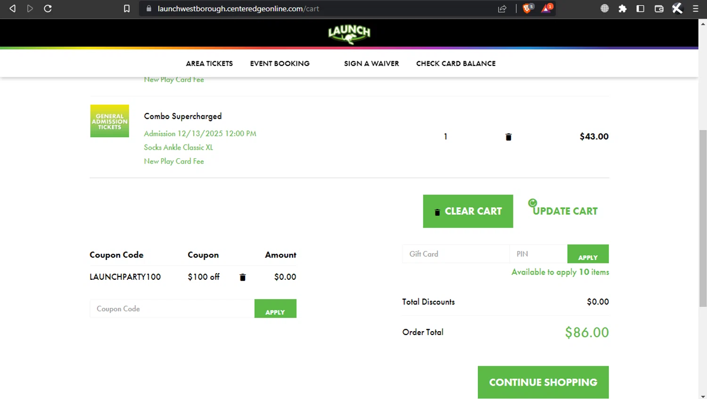Open the Brave Wallet icon

pos(659,8)
